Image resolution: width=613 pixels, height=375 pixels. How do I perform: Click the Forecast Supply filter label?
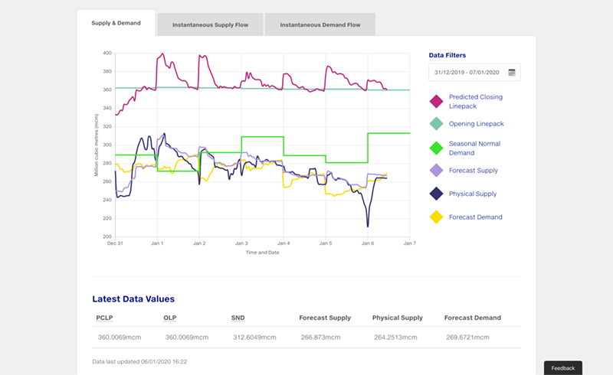(474, 171)
